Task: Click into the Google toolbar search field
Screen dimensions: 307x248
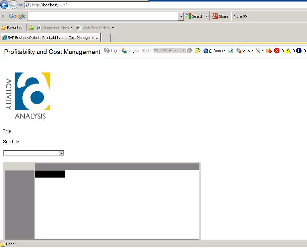Action: coord(103,16)
